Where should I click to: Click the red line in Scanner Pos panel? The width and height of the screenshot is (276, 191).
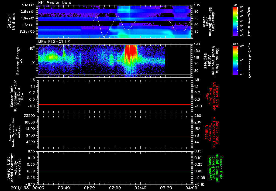[114, 137]
